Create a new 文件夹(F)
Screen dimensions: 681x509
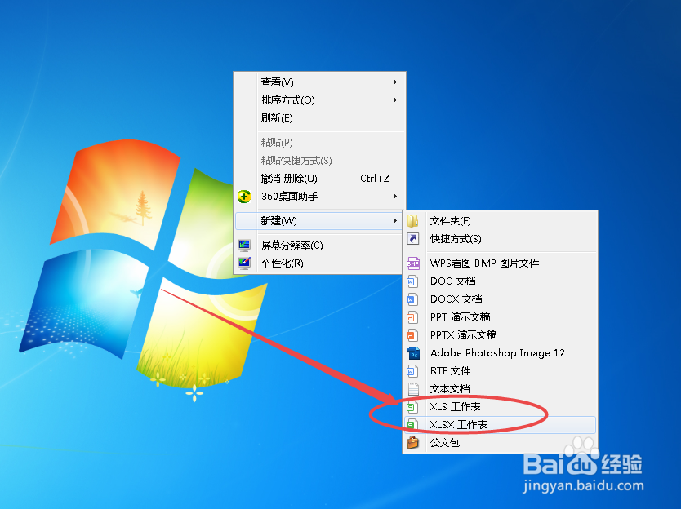pyautogui.click(x=500, y=221)
